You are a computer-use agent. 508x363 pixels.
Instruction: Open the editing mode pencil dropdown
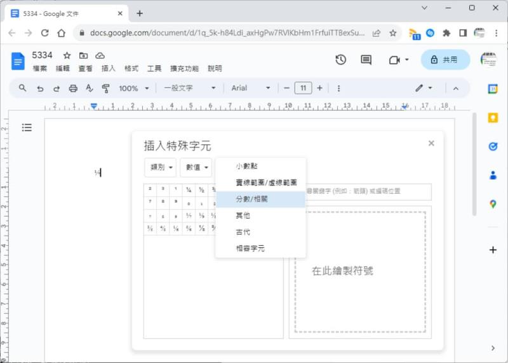coord(424,88)
